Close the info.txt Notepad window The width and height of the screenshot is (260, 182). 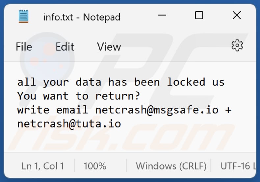[x=237, y=15]
